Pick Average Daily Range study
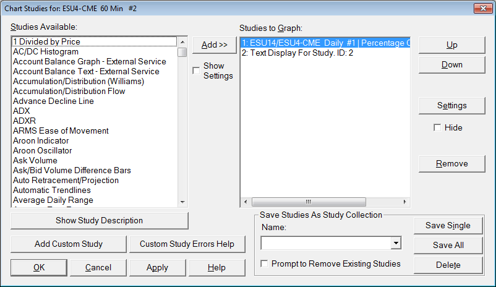The image size is (496, 287). 53,200
